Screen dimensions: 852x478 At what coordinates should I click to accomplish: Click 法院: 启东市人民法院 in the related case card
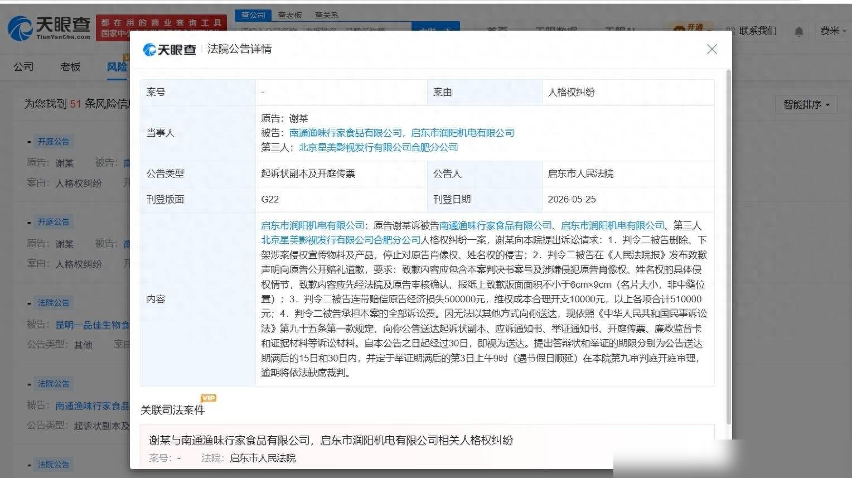click(248, 458)
